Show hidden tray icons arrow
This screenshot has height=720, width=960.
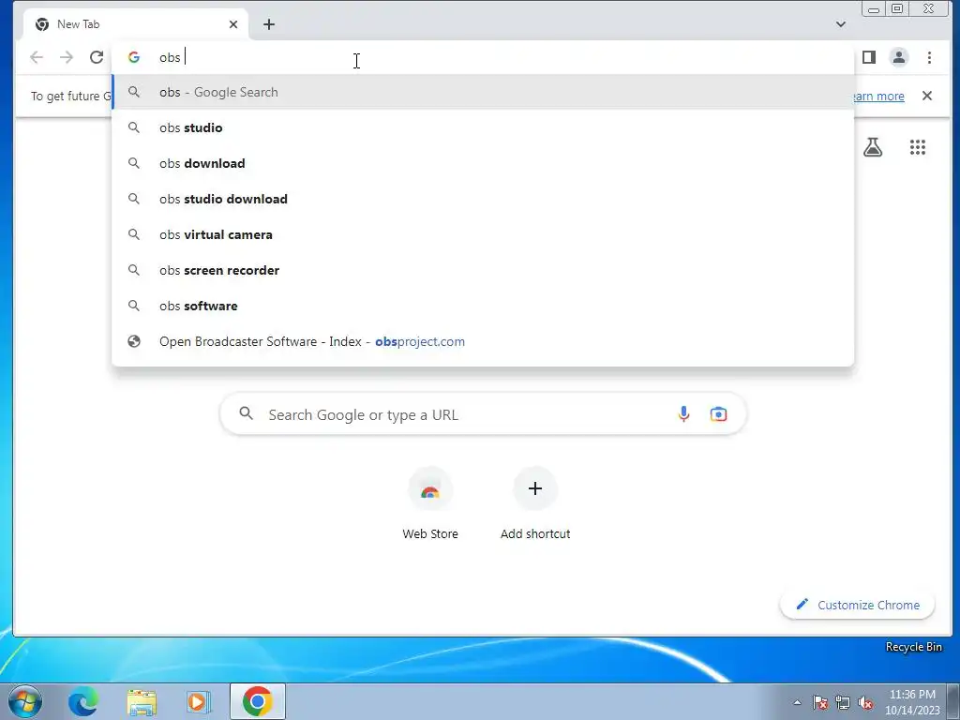point(797,702)
